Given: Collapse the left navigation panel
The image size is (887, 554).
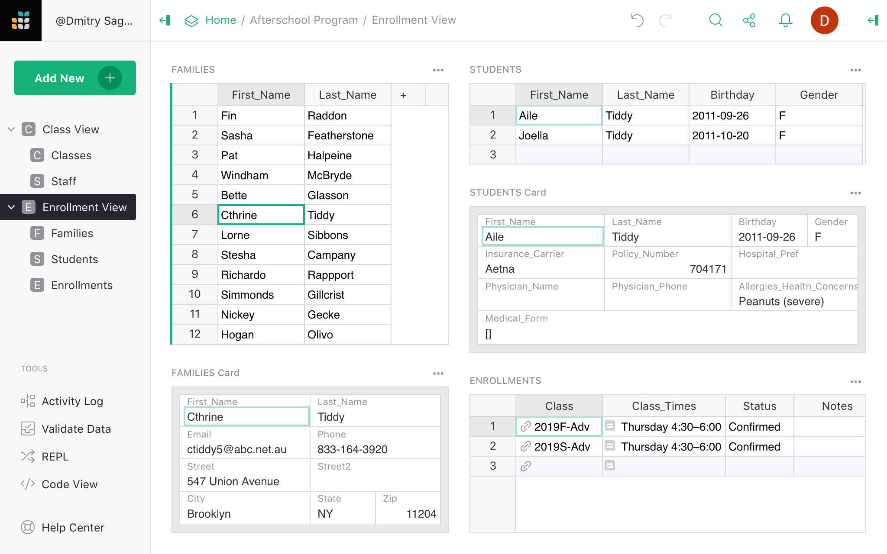Looking at the screenshot, I should (164, 20).
